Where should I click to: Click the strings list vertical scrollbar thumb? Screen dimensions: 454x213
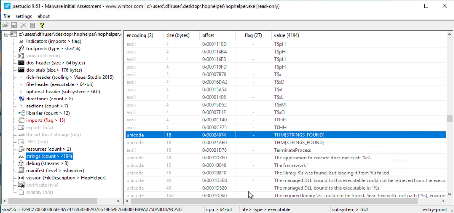(x=450, y=119)
